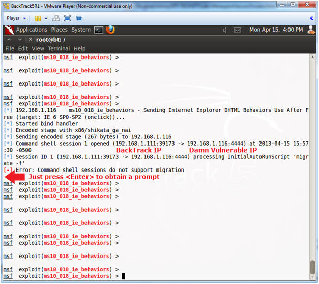The width and height of the screenshot is (319, 284).
Task: Send Ctrl+Alt+Del to the VM icon
Action: coord(56,18)
